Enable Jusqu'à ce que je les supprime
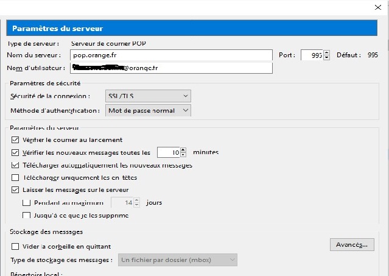The image size is (389, 276). pyautogui.click(x=26, y=215)
